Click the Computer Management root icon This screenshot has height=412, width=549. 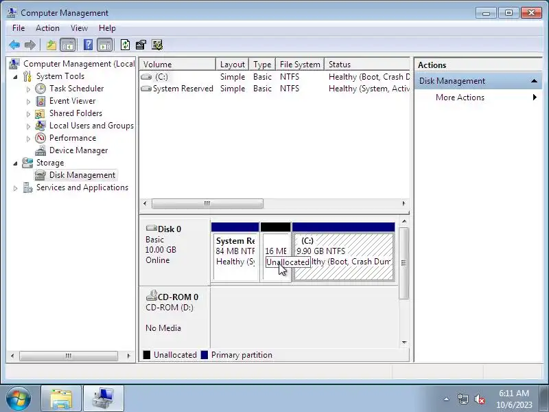[14, 64]
